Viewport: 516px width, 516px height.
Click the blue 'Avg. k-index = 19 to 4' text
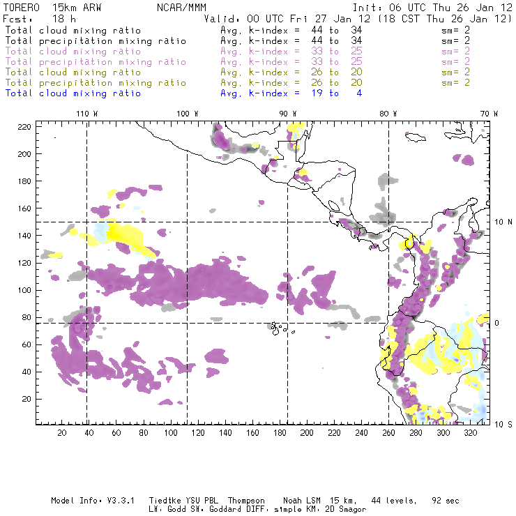tap(291, 93)
